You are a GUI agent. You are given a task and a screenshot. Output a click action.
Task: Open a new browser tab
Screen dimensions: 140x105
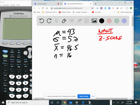click(96, 4)
